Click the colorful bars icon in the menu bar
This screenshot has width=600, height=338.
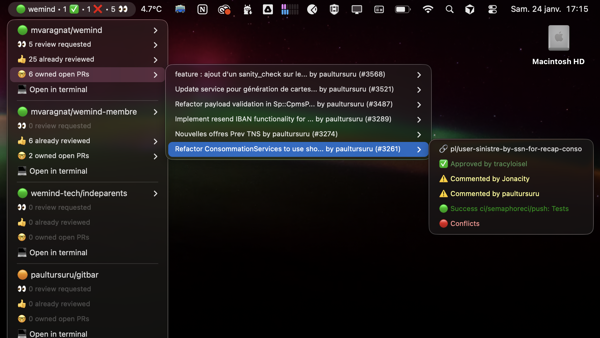tap(289, 9)
